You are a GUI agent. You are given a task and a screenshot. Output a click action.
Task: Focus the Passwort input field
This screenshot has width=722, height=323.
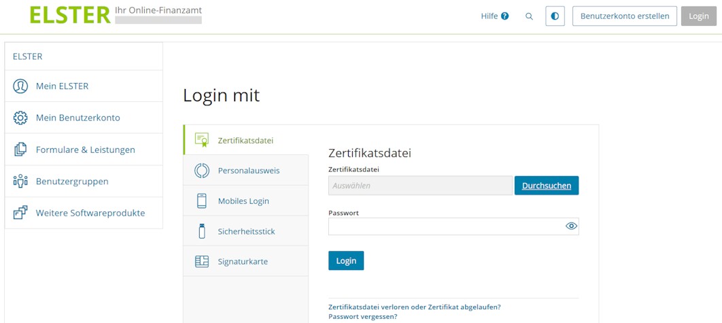(453, 226)
